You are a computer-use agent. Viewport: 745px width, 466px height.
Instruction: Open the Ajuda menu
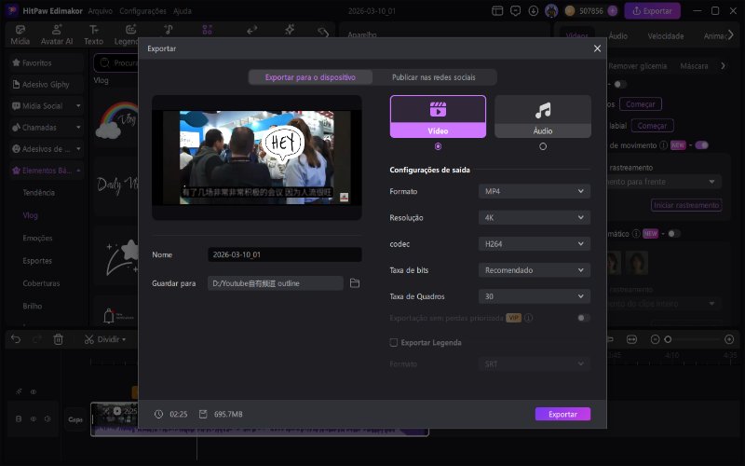click(x=182, y=10)
